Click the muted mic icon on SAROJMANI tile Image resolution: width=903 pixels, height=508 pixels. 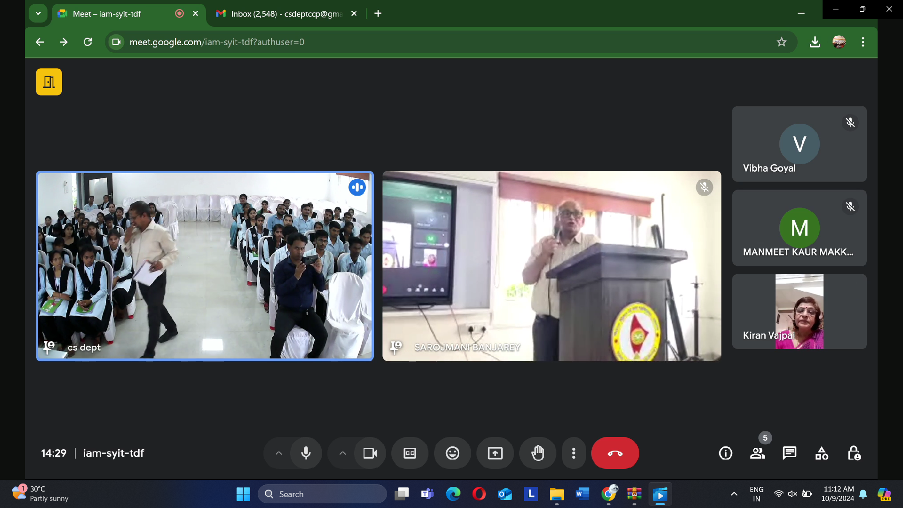point(705,187)
